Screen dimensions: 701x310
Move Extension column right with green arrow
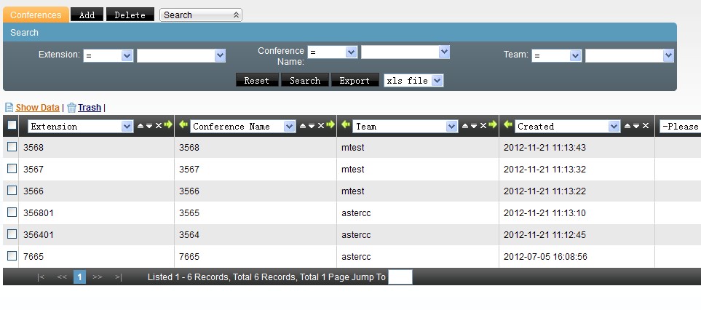pyautogui.click(x=168, y=126)
